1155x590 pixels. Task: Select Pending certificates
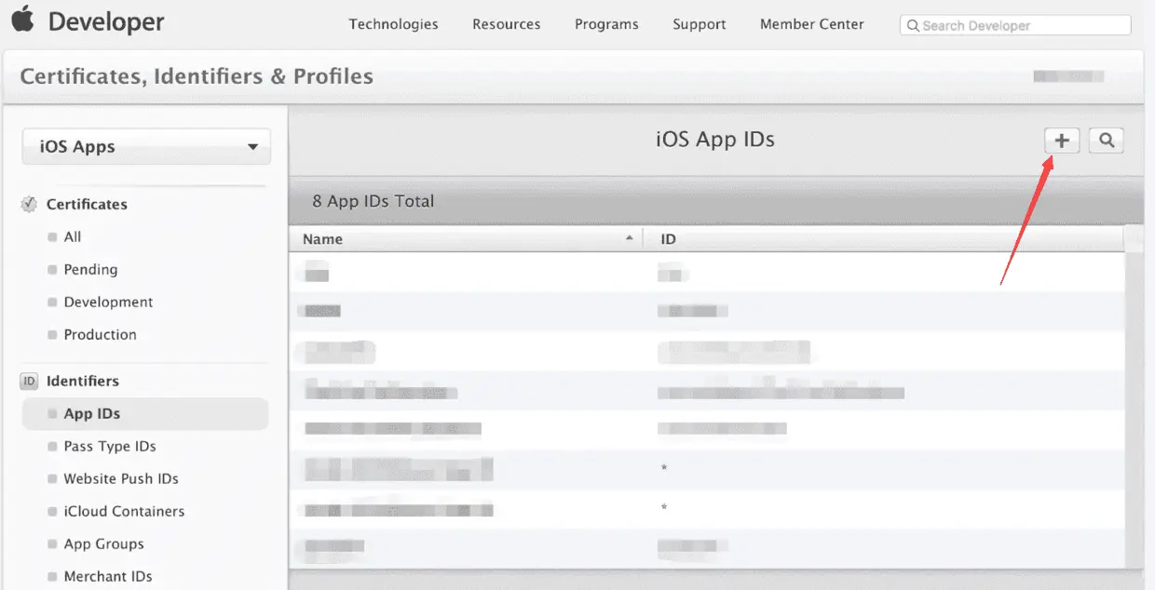[x=90, y=270]
